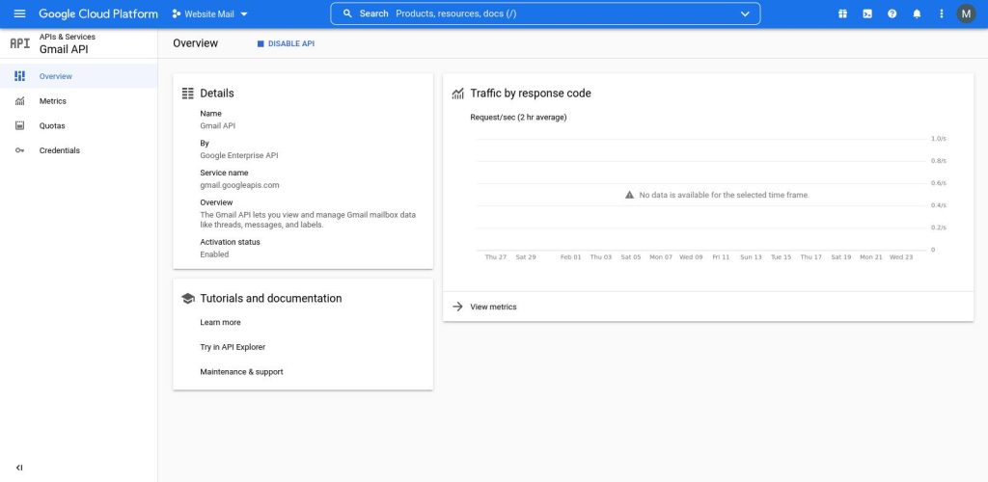Click the Enabled activation status text
The image size is (988, 482).
(x=214, y=254)
